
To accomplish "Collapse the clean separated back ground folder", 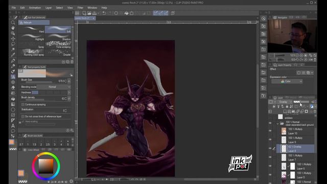I will click(x=278, y=124).
